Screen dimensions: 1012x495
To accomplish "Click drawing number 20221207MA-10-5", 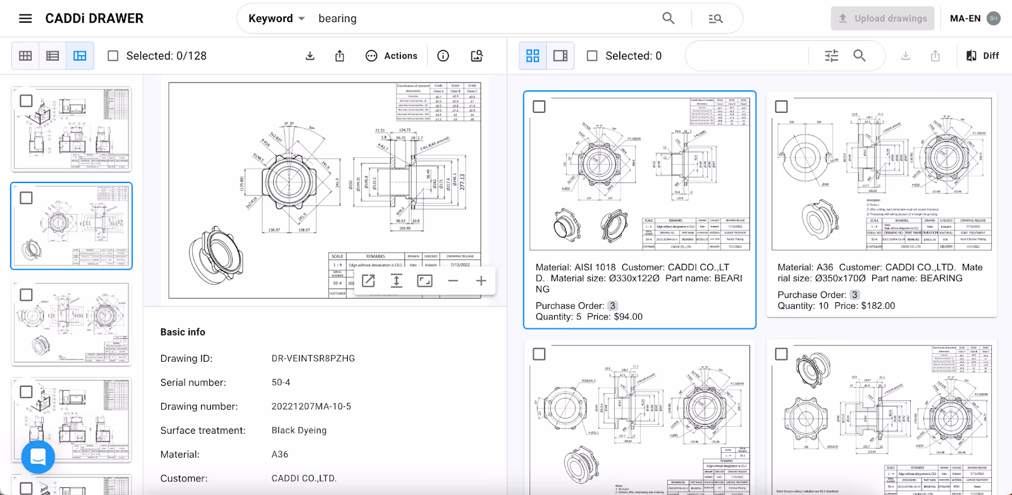I will [x=311, y=406].
